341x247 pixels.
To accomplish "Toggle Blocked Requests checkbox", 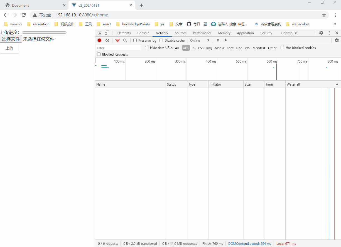I will [99, 54].
